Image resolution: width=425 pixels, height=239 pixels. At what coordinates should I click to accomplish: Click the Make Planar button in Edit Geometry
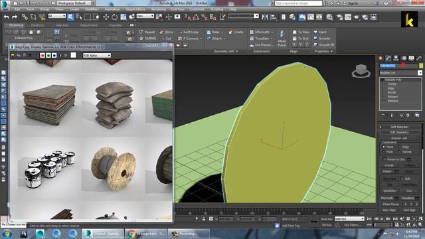(x=390, y=204)
